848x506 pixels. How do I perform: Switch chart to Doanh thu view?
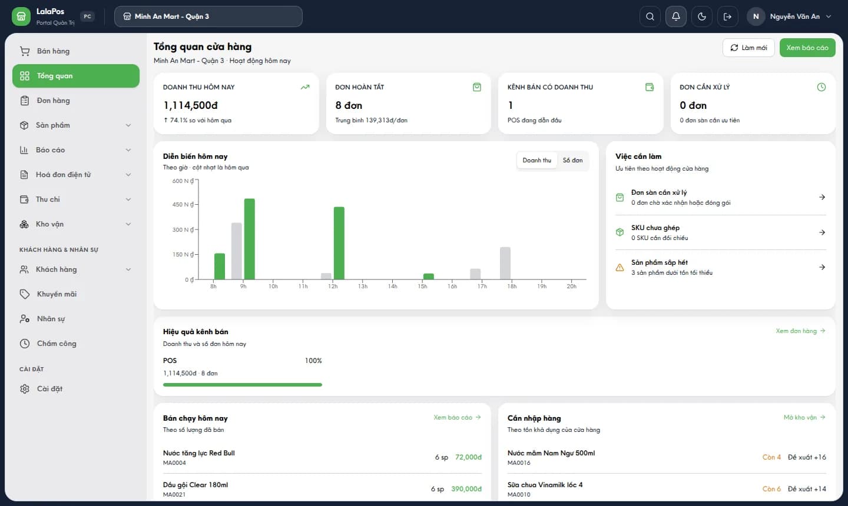click(537, 160)
